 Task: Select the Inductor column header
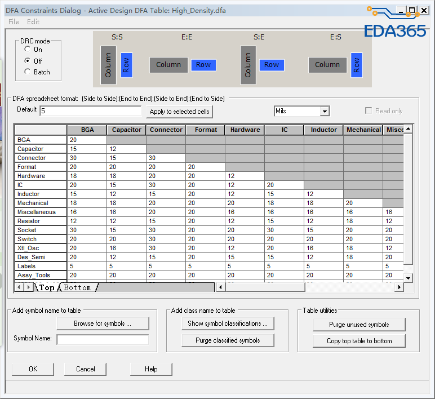pyautogui.click(x=324, y=130)
